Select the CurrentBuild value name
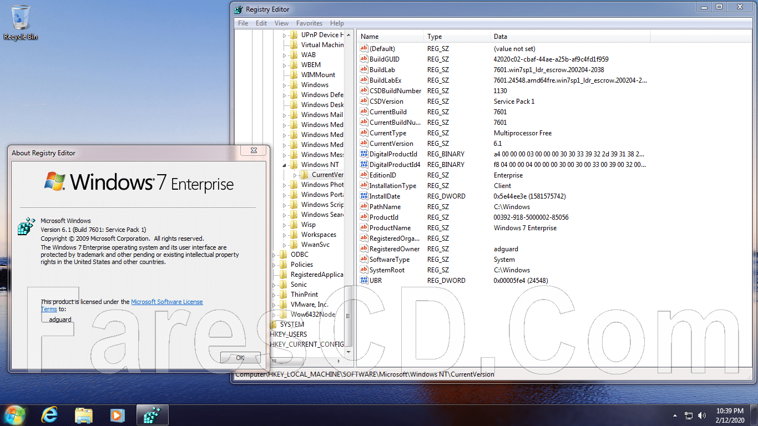This screenshot has width=758, height=426. click(388, 112)
